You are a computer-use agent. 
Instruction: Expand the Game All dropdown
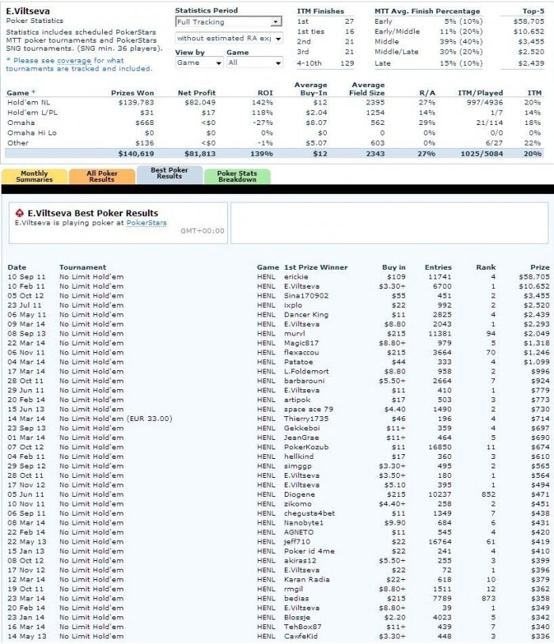(254, 63)
